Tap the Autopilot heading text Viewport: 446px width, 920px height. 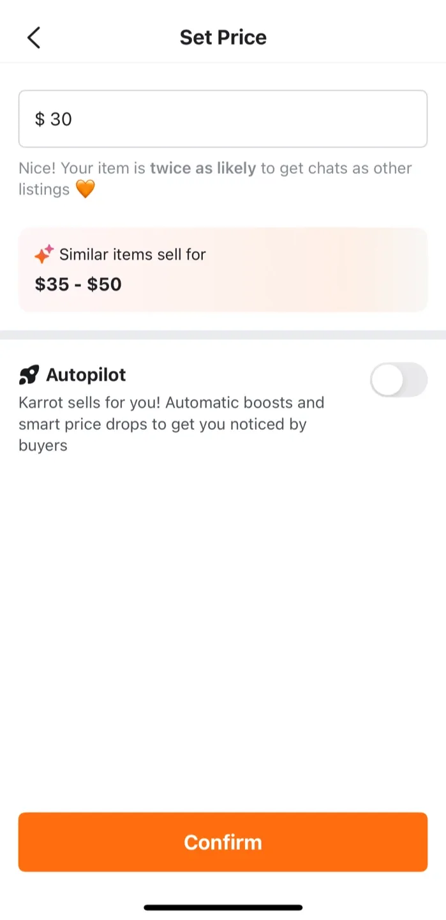click(86, 374)
